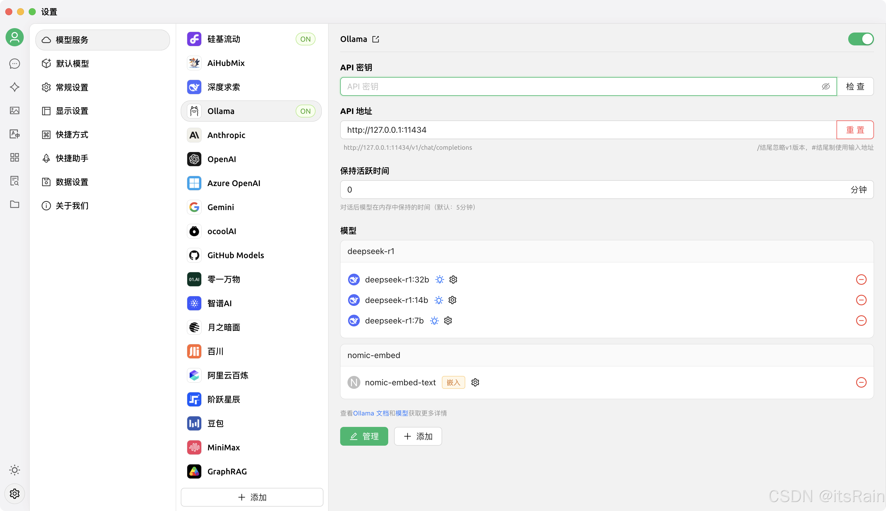Open the translate view in the sidebar
Screen dimensions: 886x511
coord(14,134)
